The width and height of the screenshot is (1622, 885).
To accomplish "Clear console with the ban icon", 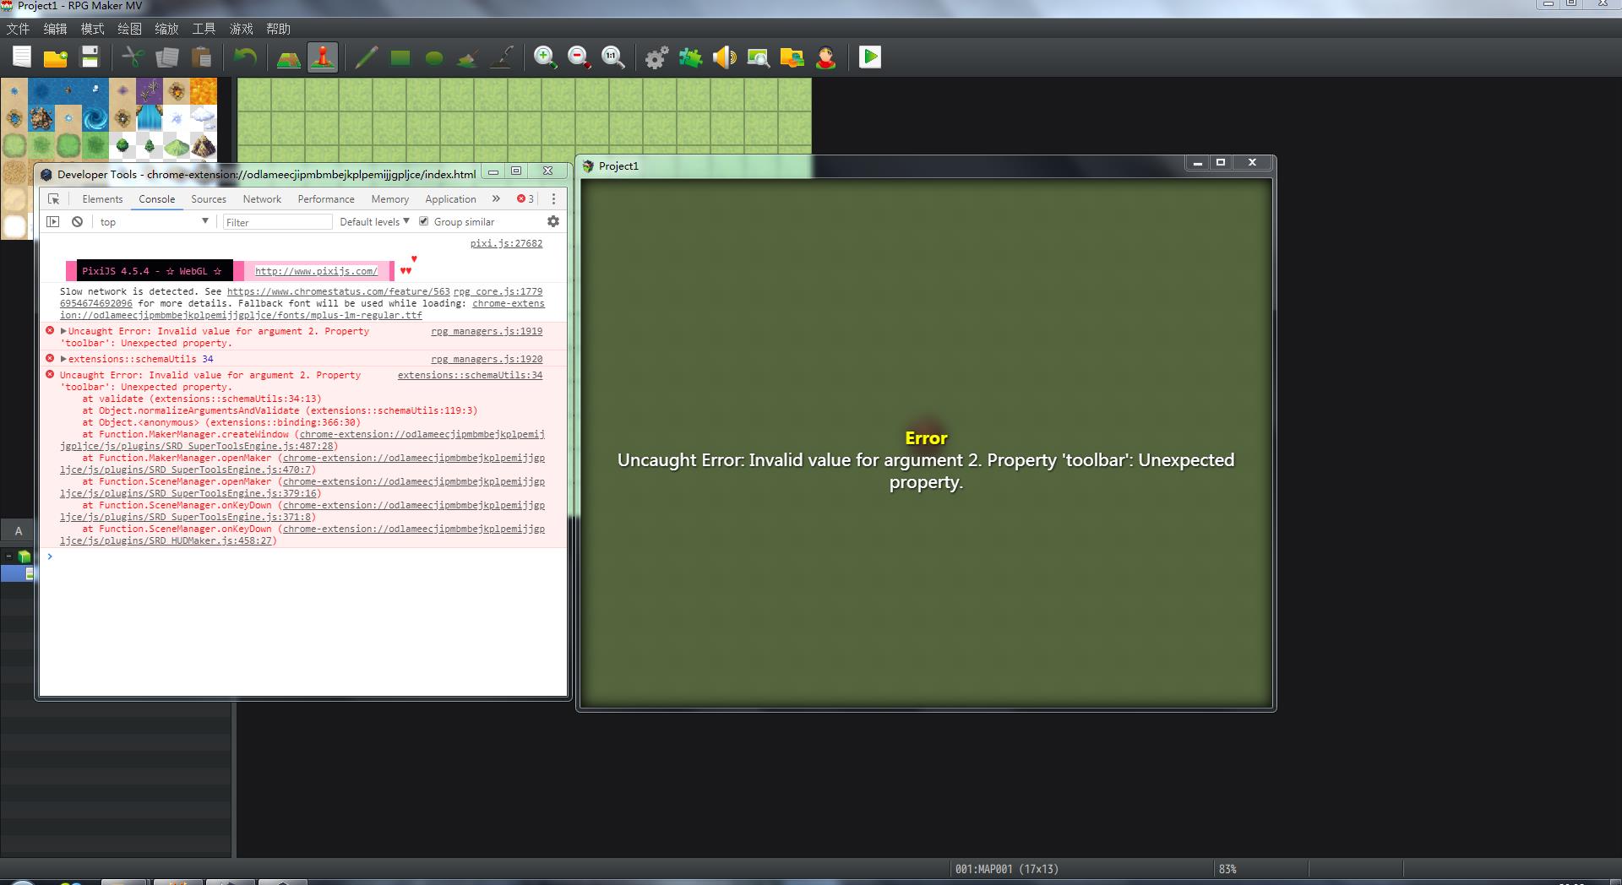I will click(77, 221).
